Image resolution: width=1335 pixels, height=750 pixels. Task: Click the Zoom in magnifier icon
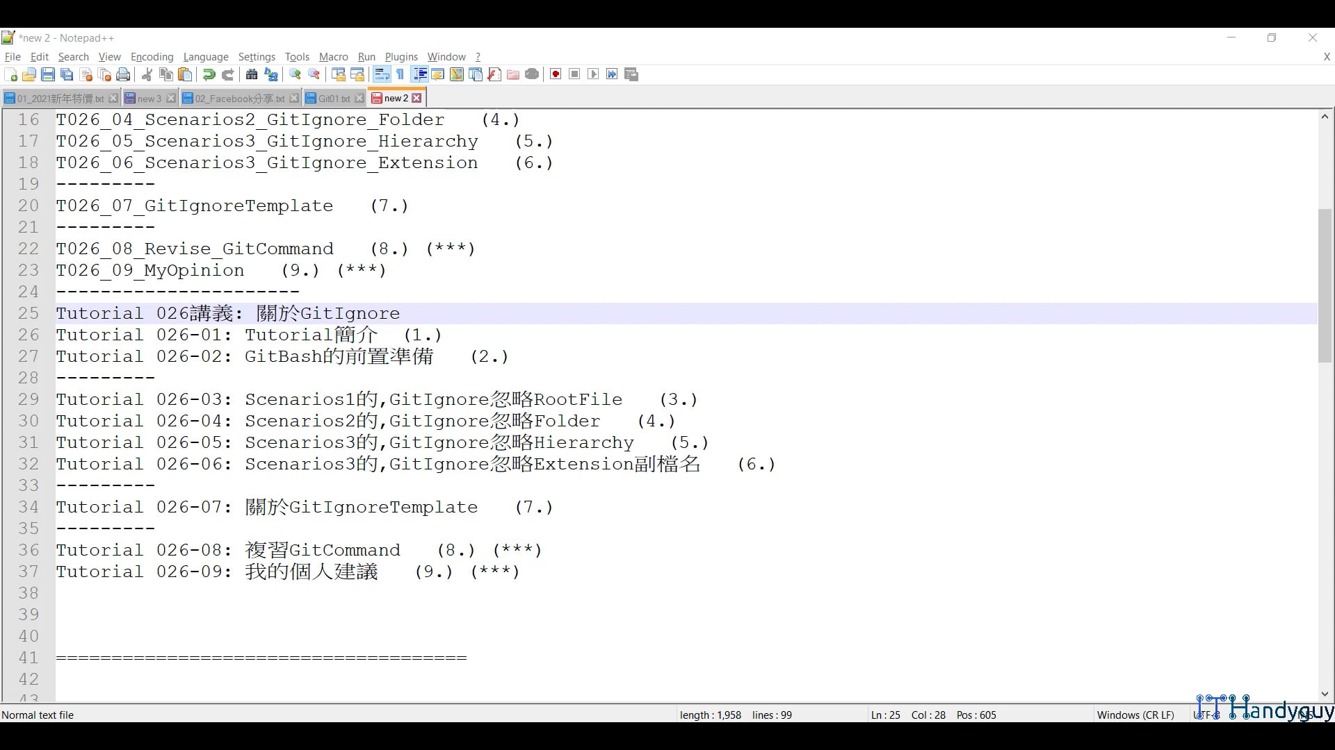(x=296, y=74)
